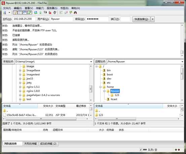Image resolution: width=186 pixels, height=154 pixels.
Task: Switch to 失败的传输 tab
Action: (x=30, y=144)
